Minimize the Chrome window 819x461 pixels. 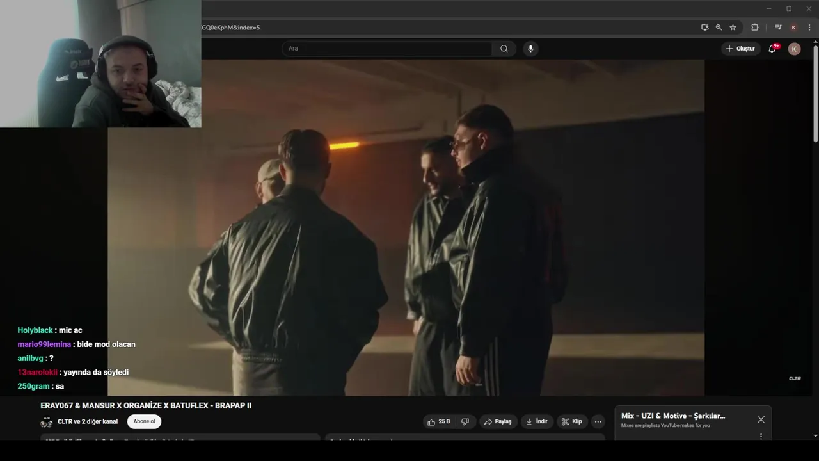click(x=768, y=8)
